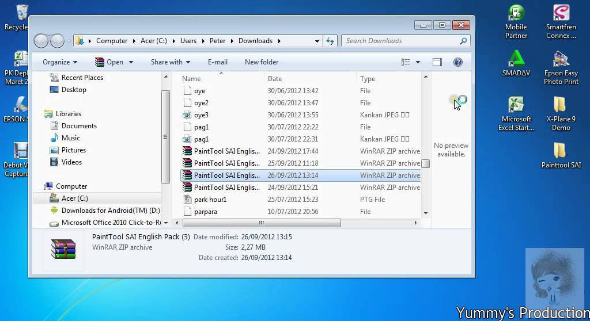Click the horizontal scrollbar of file list
This screenshot has height=321, width=590.
(x=262, y=223)
